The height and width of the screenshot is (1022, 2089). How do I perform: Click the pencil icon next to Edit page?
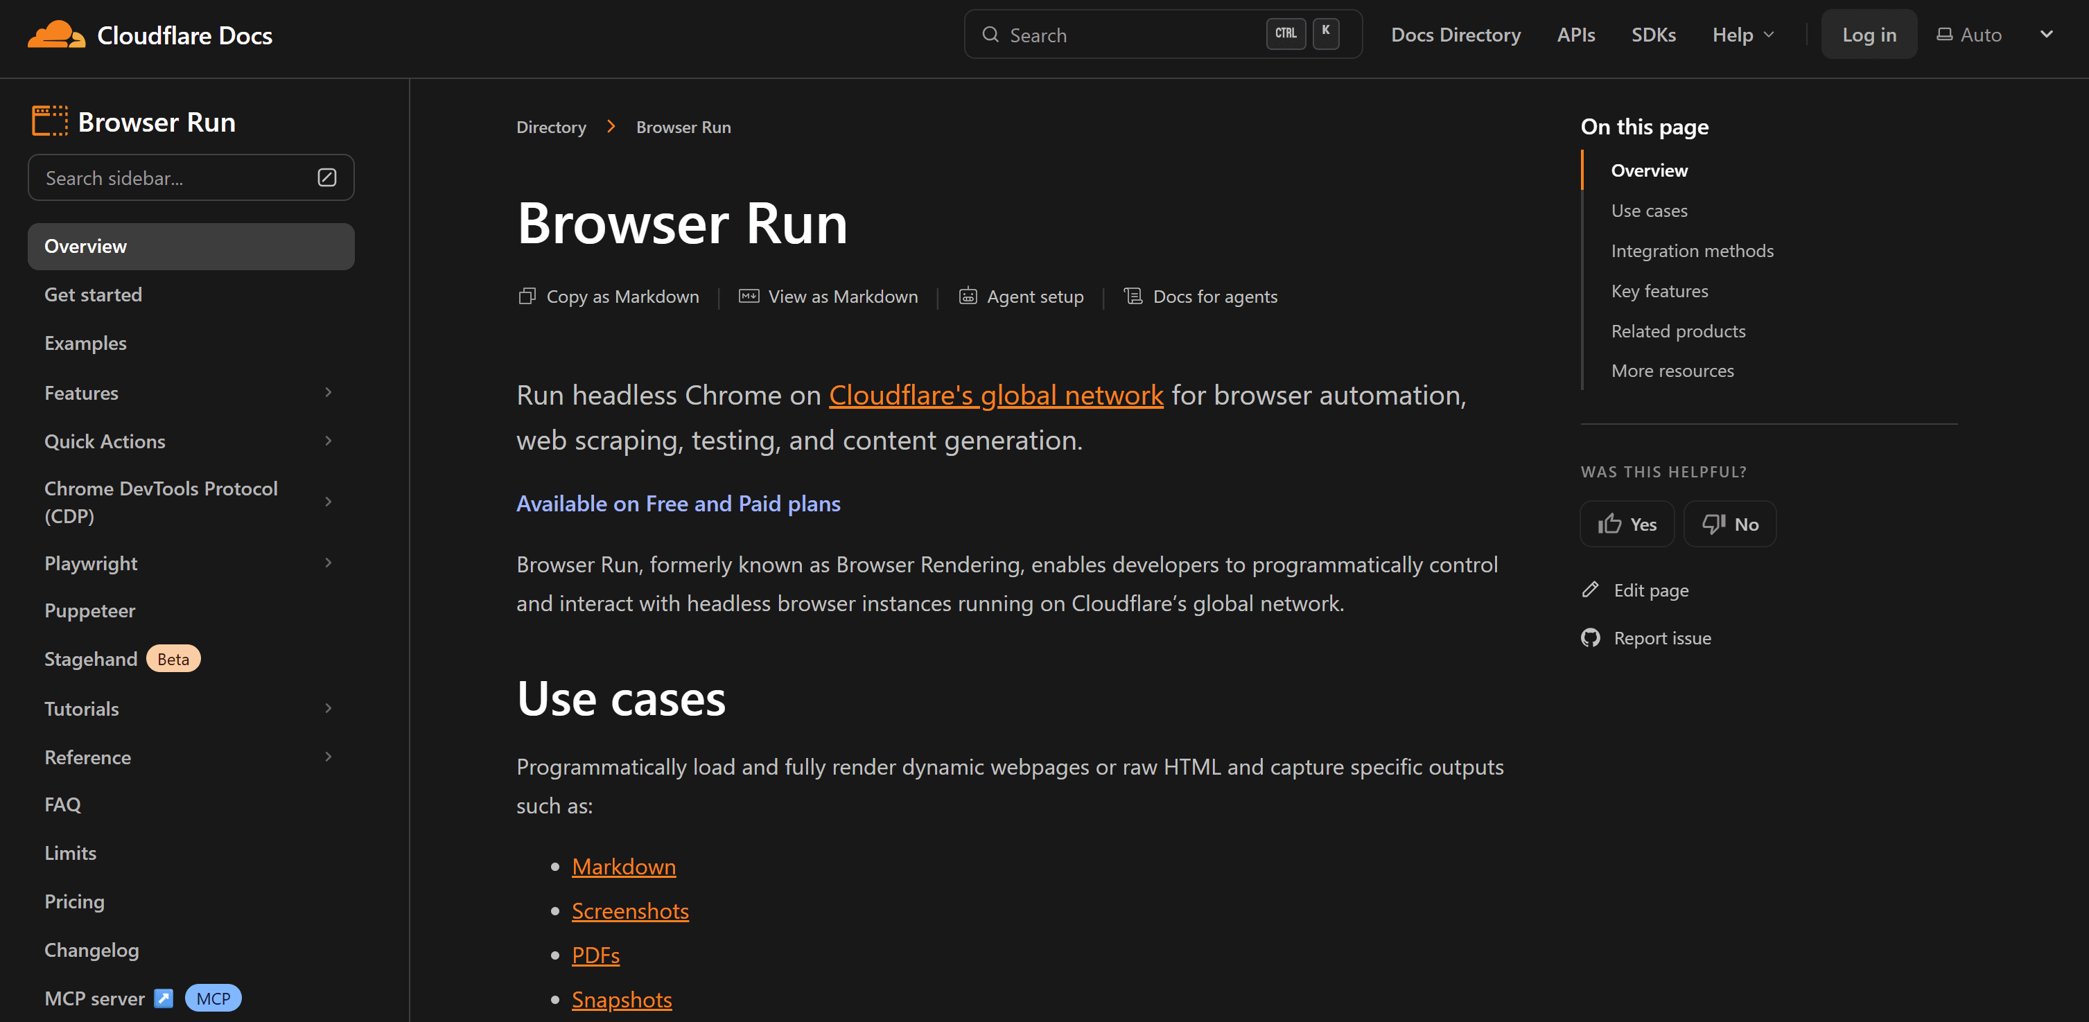[x=1590, y=589]
